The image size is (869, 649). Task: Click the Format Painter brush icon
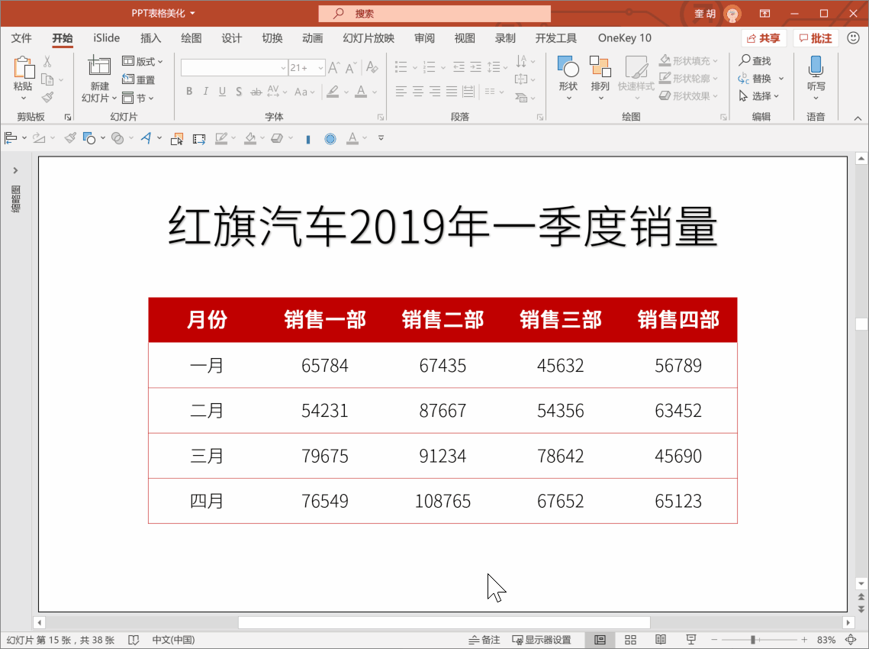pos(48,98)
